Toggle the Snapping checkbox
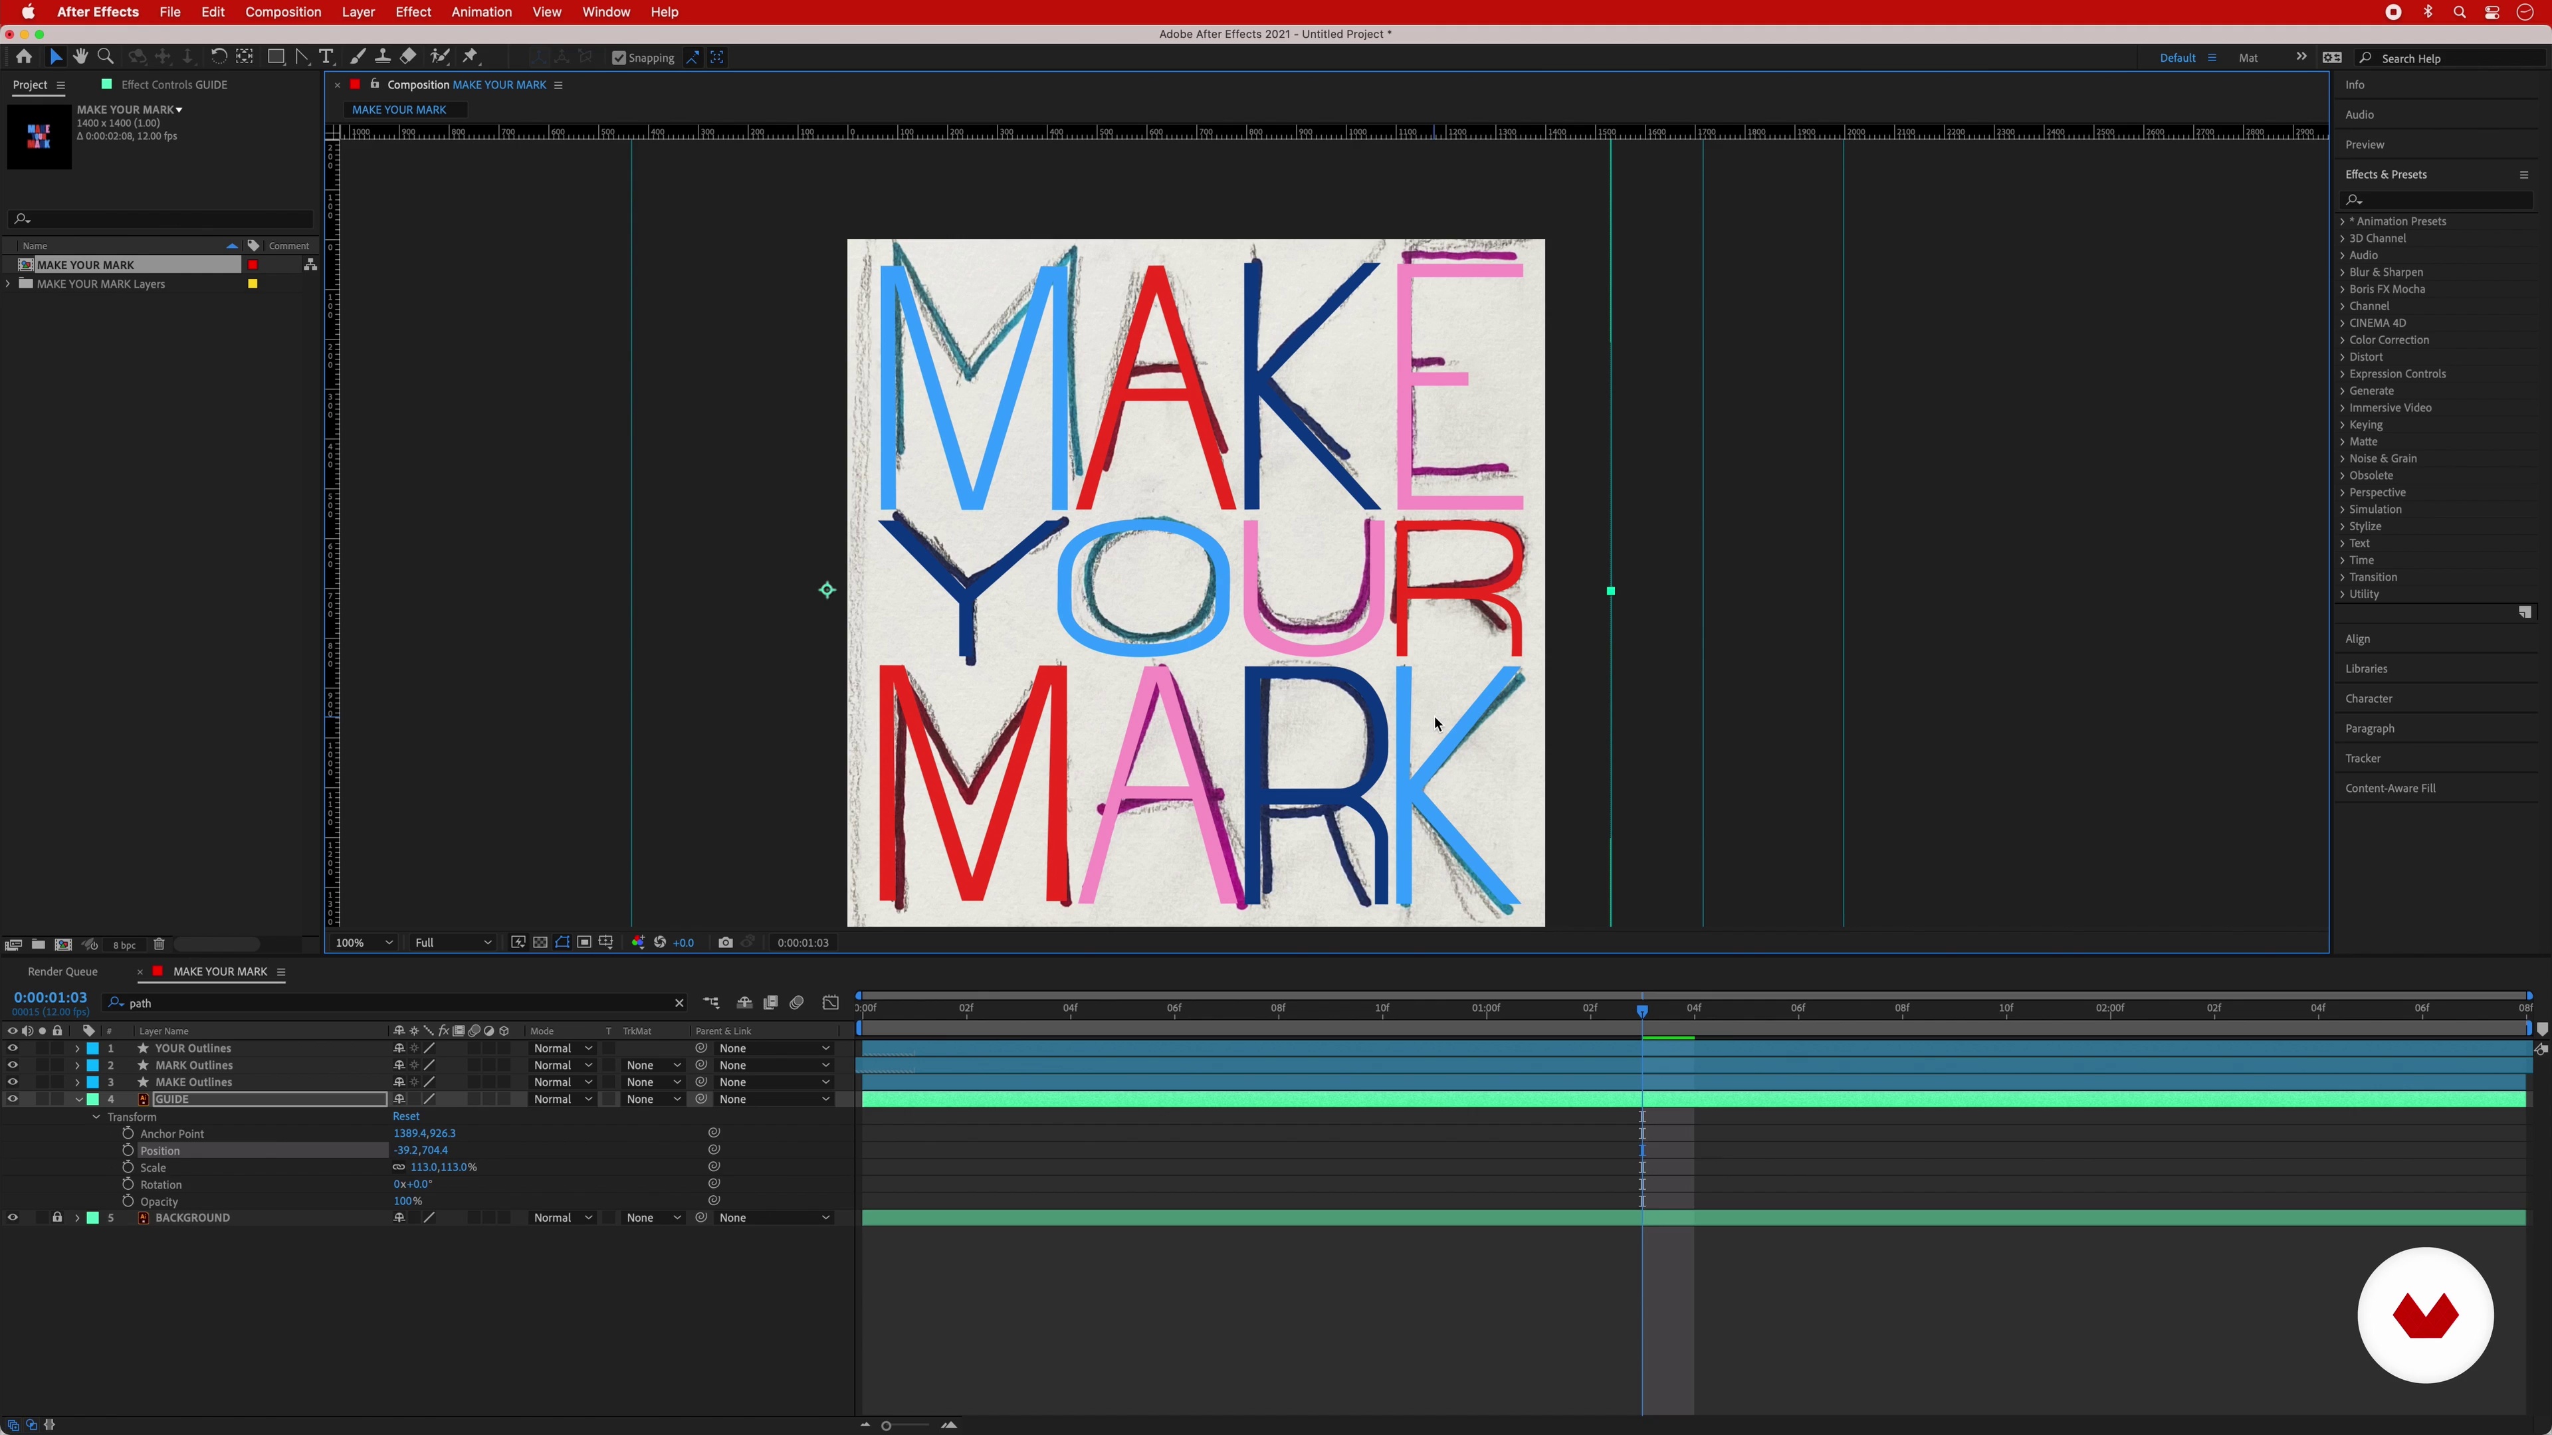The width and height of the screenshot is (2552, 1435). coord(619,57)
